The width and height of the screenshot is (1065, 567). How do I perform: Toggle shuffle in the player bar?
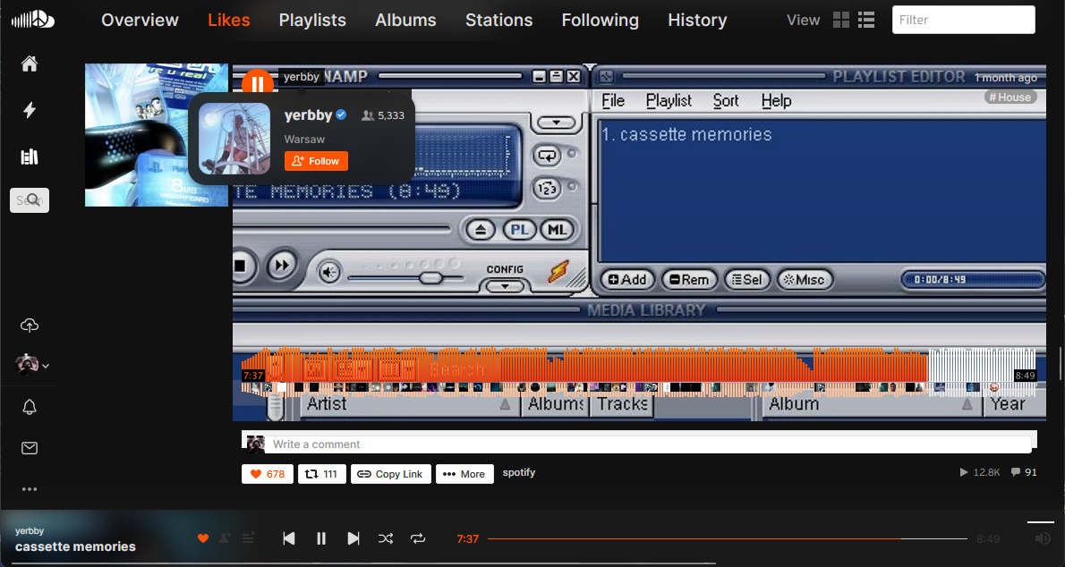coord(385,538)
